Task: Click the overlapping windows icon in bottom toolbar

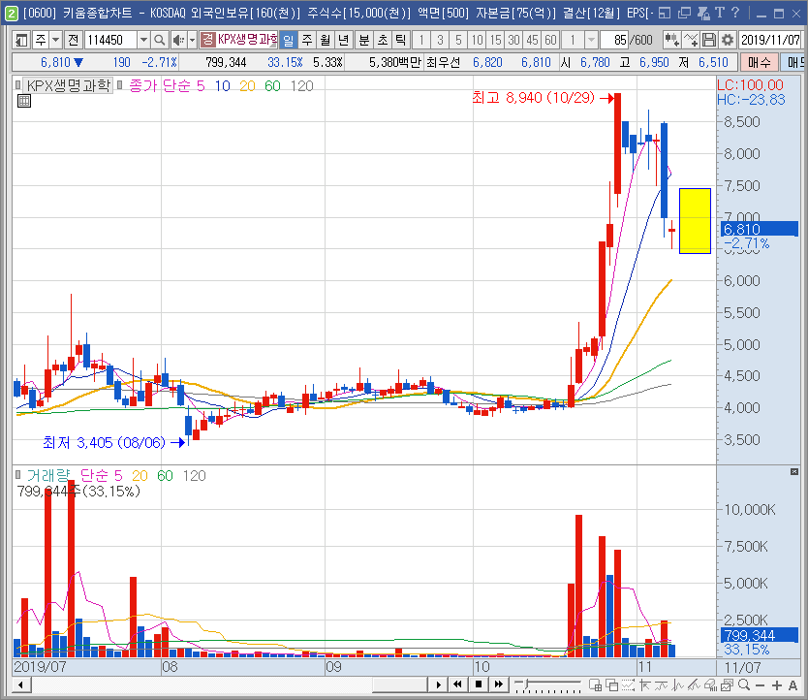Action: [611, 685]
